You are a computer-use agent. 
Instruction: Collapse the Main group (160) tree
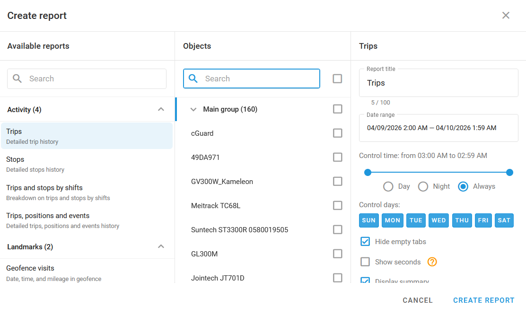click(193, 109)
